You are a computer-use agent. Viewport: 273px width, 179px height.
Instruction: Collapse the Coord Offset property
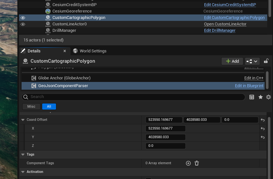pyautogui.click(x=23, y=120)
